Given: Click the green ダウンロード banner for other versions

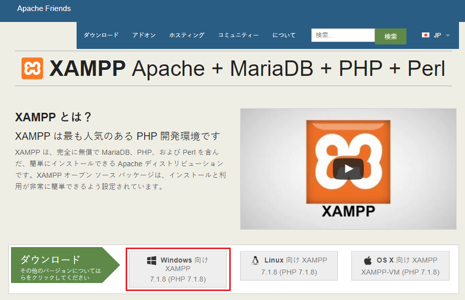Looking at the screenshot, I should coord(65,265).
